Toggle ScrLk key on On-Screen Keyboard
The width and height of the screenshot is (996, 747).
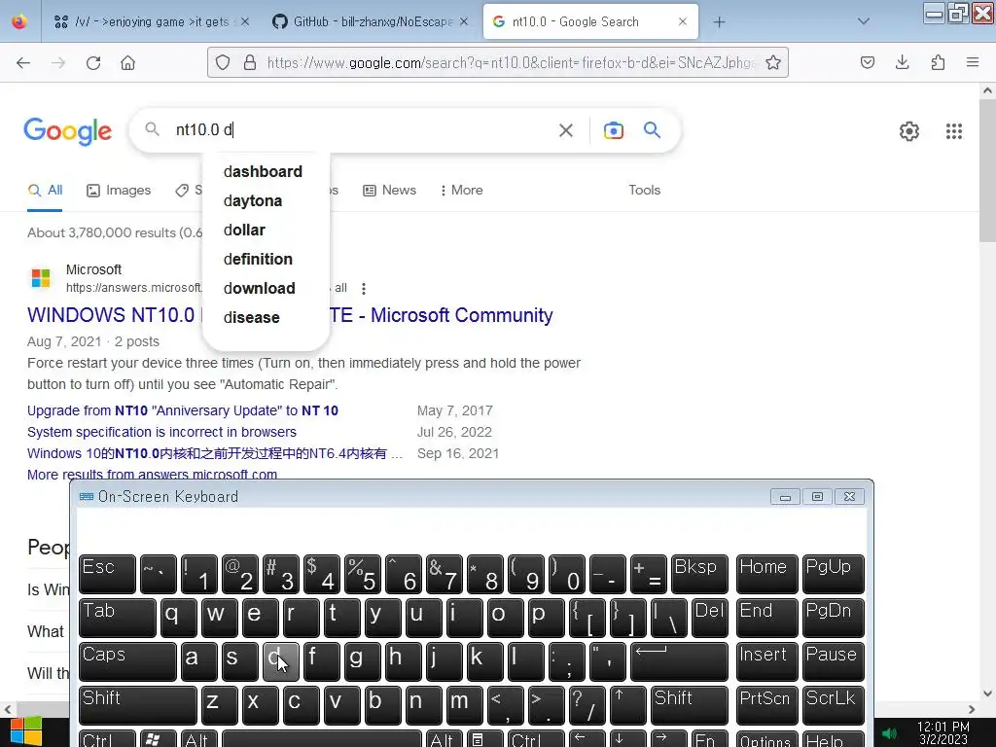pyautogui.click(x=833, y=705)
